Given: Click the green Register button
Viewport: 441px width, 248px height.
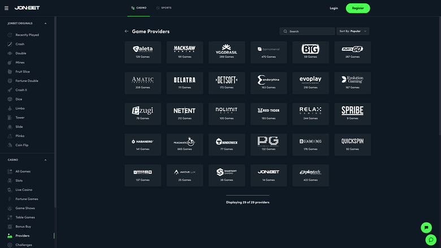Looking at the screenshot, I should click(x=358, y=8).
